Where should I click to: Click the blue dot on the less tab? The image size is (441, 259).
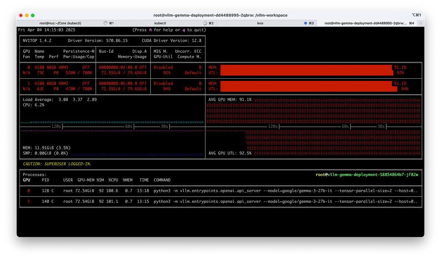pyautogui.click(x=305, y=23)
